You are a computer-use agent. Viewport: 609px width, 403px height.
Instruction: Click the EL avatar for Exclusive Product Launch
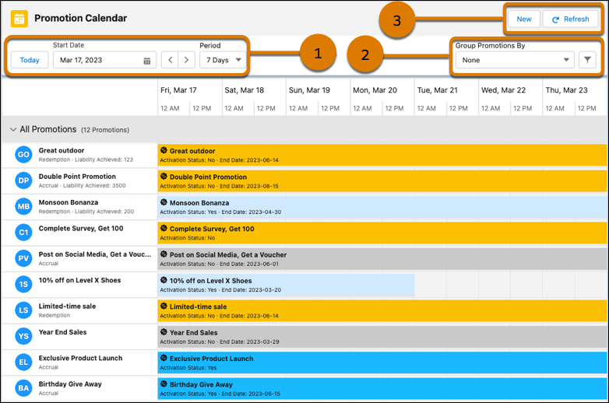[x=23, y=363]
